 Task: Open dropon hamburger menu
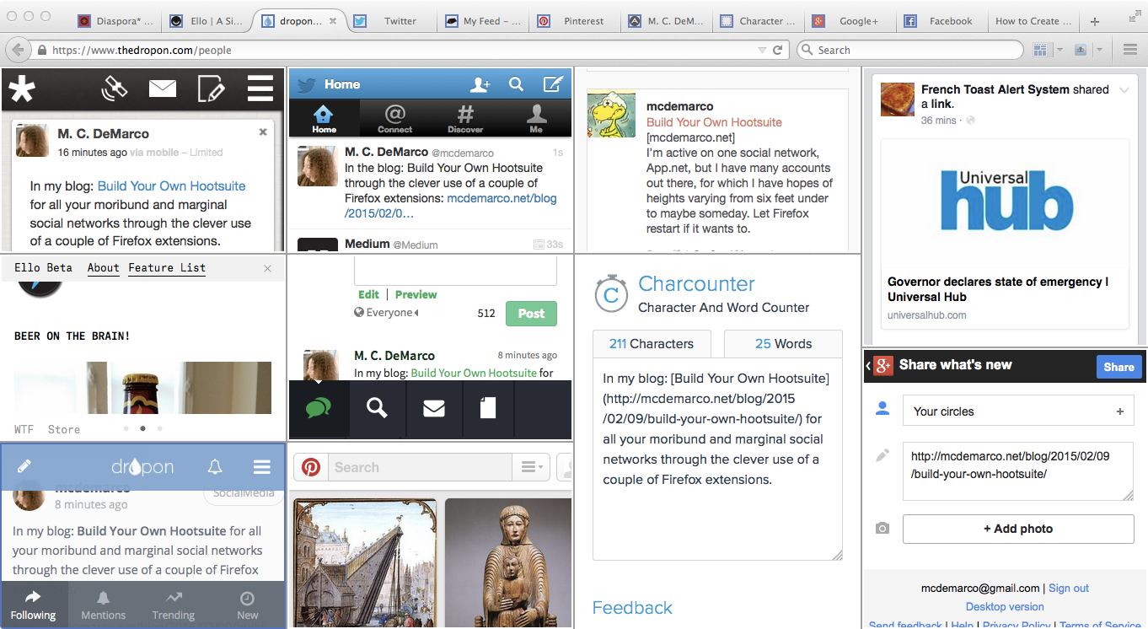261,466
